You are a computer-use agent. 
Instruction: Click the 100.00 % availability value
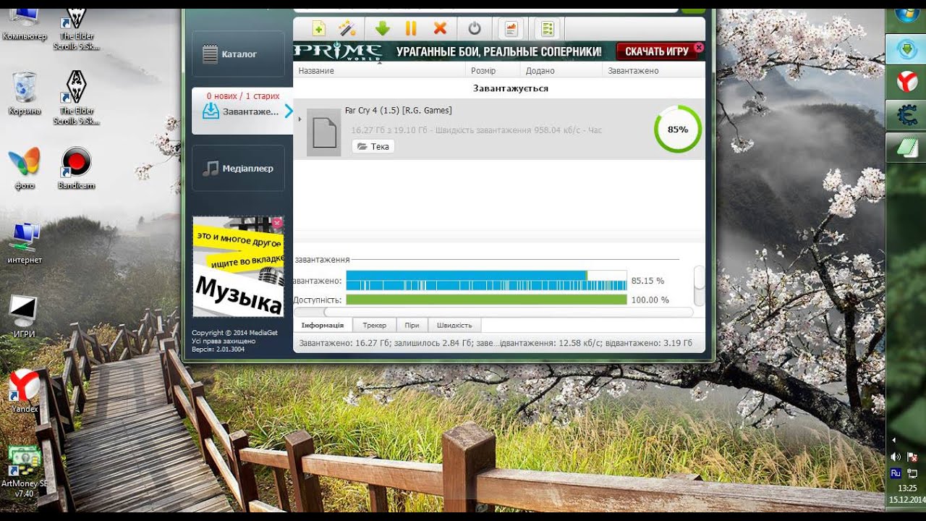click(x=650, y=300)
